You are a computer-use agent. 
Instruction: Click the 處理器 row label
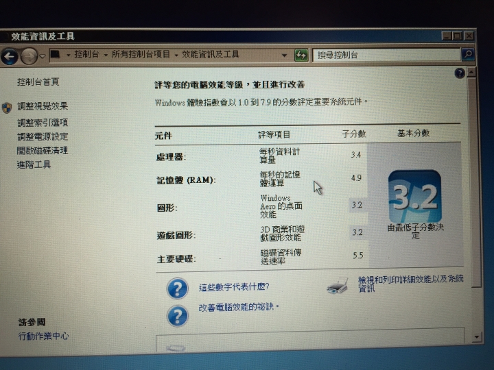(x=171, y=157)
